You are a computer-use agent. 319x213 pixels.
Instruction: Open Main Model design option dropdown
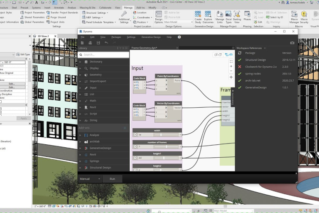pos(179,22)
